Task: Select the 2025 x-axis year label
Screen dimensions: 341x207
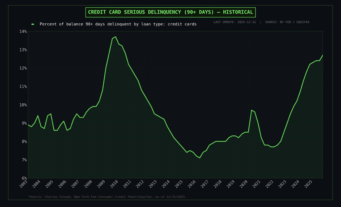Action: pos(308,184)
